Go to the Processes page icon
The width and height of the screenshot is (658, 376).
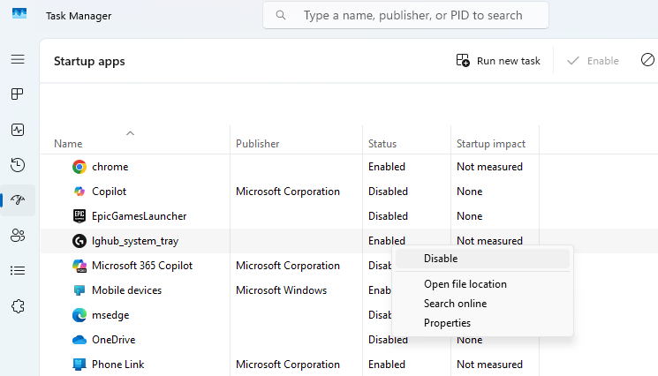pyautogui.click(x=18, y=94)
